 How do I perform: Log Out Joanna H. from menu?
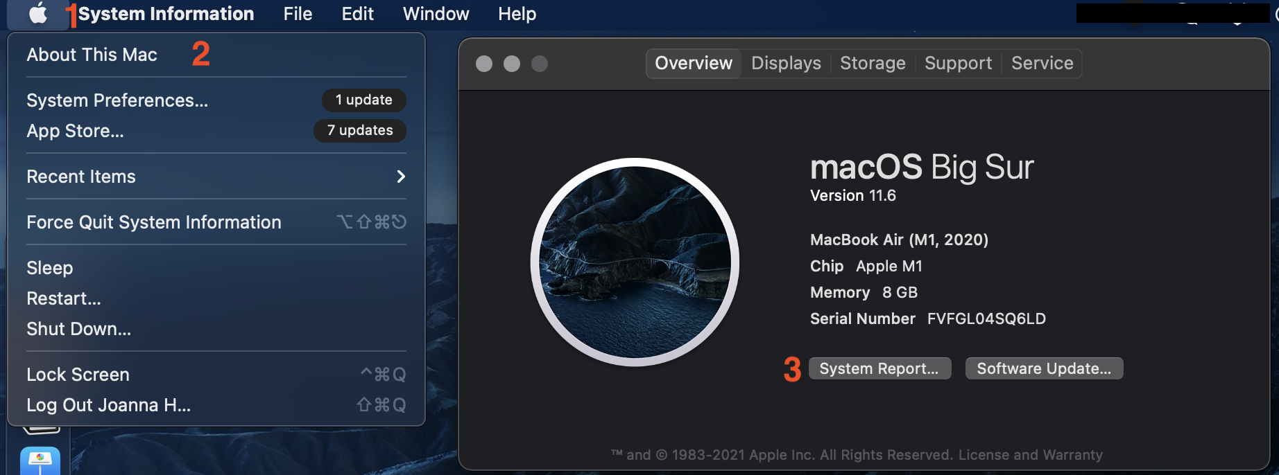[108, 405]
